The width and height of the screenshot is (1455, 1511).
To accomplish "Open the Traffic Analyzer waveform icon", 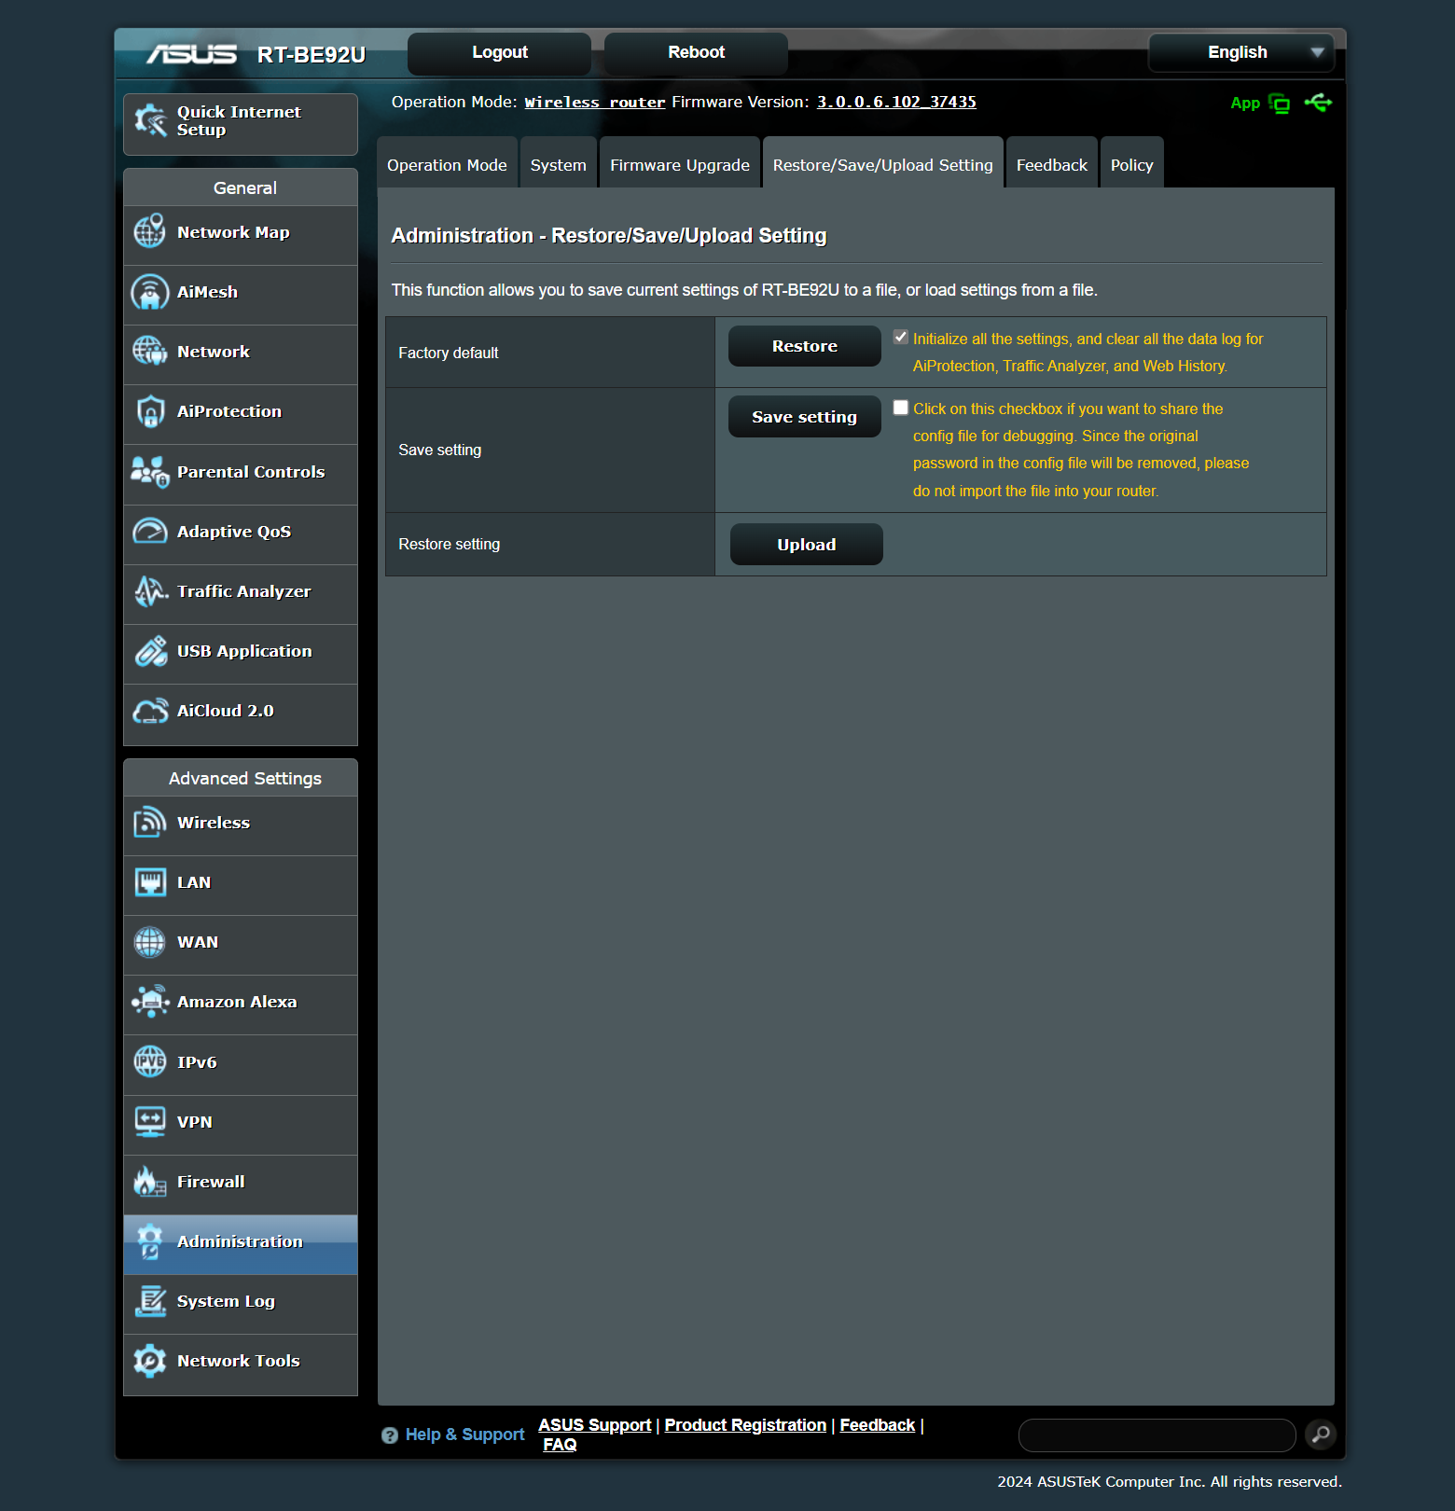I will coord(150,591).
